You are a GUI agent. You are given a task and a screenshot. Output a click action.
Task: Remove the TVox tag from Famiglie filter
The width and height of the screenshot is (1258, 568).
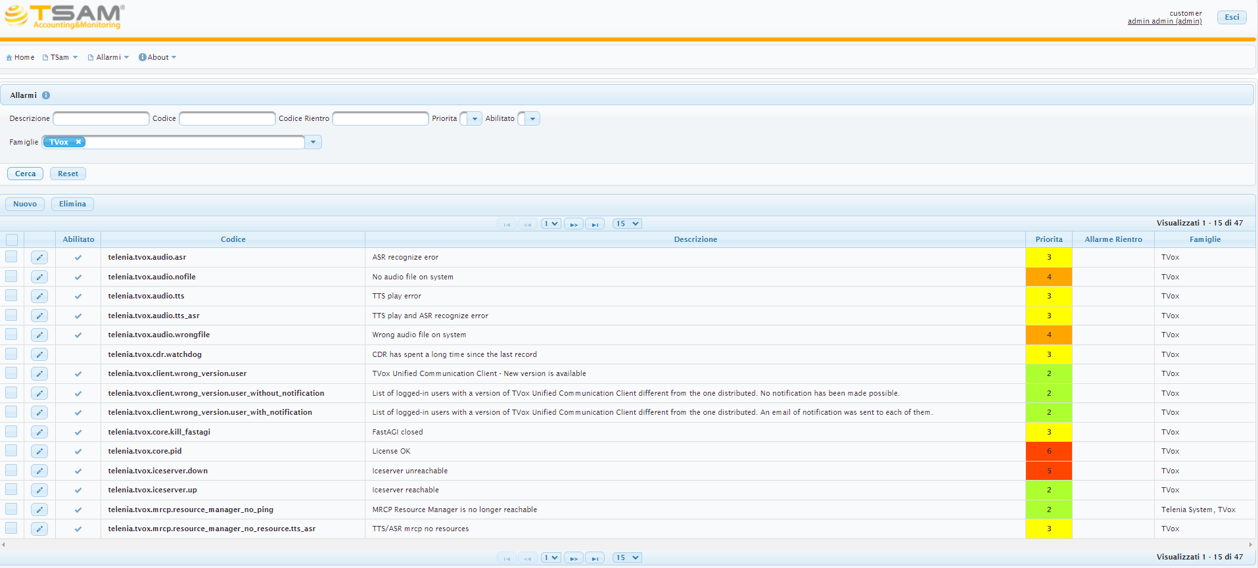(x=78, y=142)
